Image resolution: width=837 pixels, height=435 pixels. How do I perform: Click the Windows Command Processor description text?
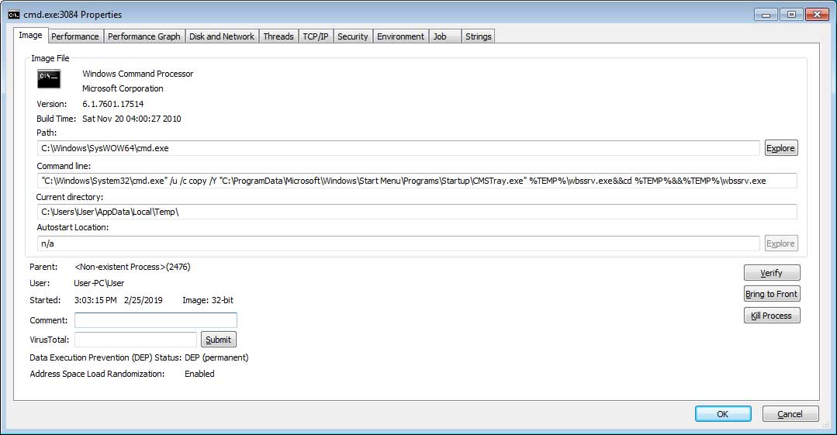click(x=138, y=74)
